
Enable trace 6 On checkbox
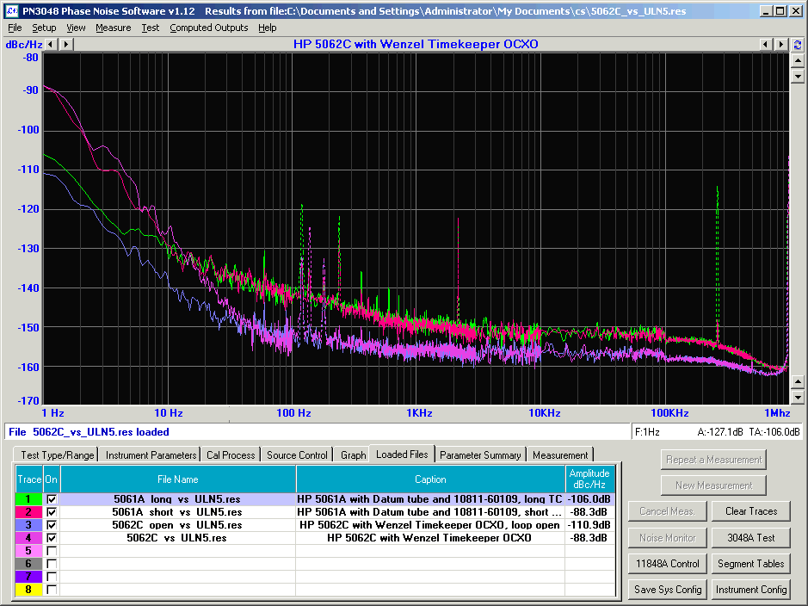click(52, 564)
